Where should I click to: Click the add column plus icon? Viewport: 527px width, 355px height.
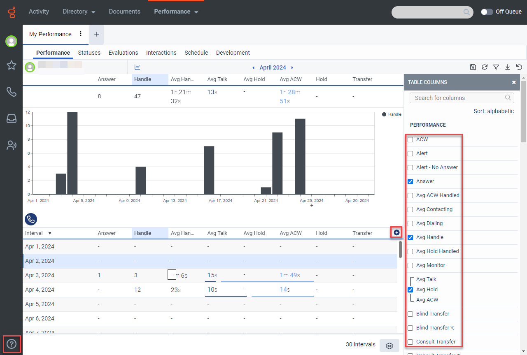(x=396, y=233)
